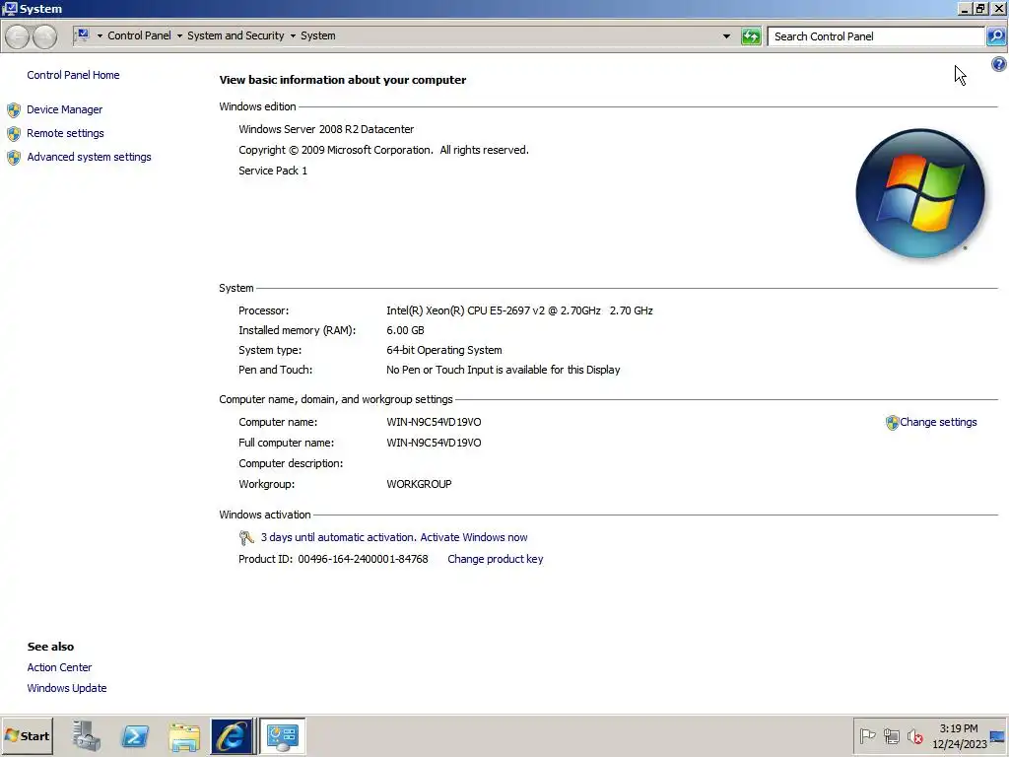Click the search magnifier icon
1009x757 pixels.
[995, 36]
